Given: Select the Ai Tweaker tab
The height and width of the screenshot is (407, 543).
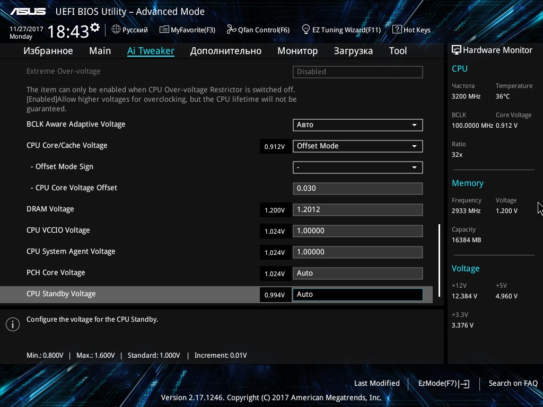Looking at the screenshot, I should (x=151, y=51).
